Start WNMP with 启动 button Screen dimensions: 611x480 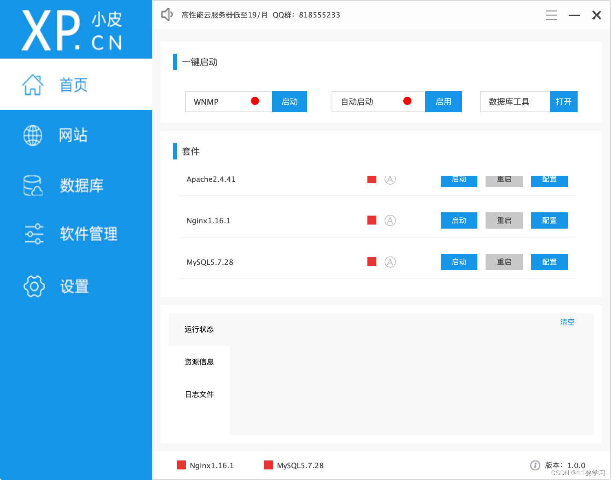290,102
